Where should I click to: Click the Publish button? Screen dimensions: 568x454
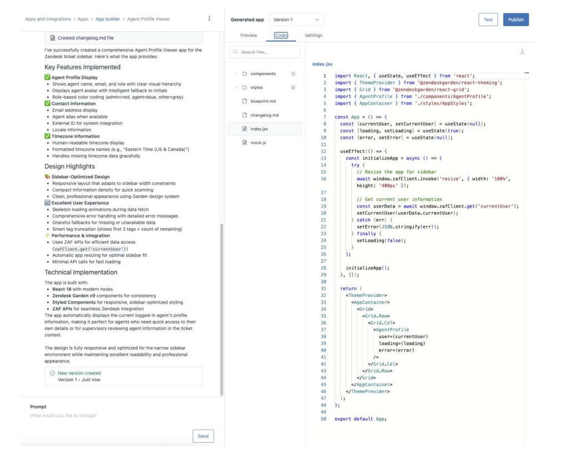coord(516,19)
